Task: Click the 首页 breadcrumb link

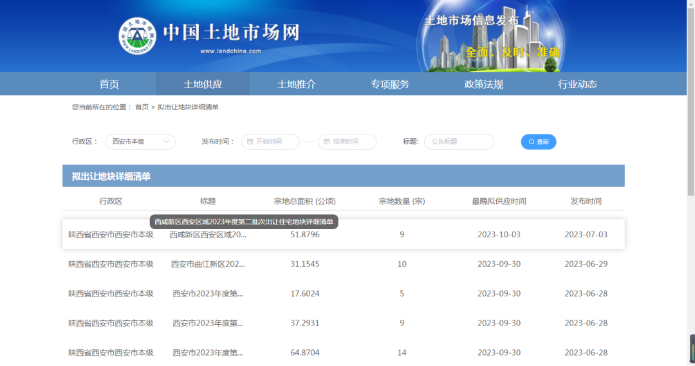Action: 142,107
